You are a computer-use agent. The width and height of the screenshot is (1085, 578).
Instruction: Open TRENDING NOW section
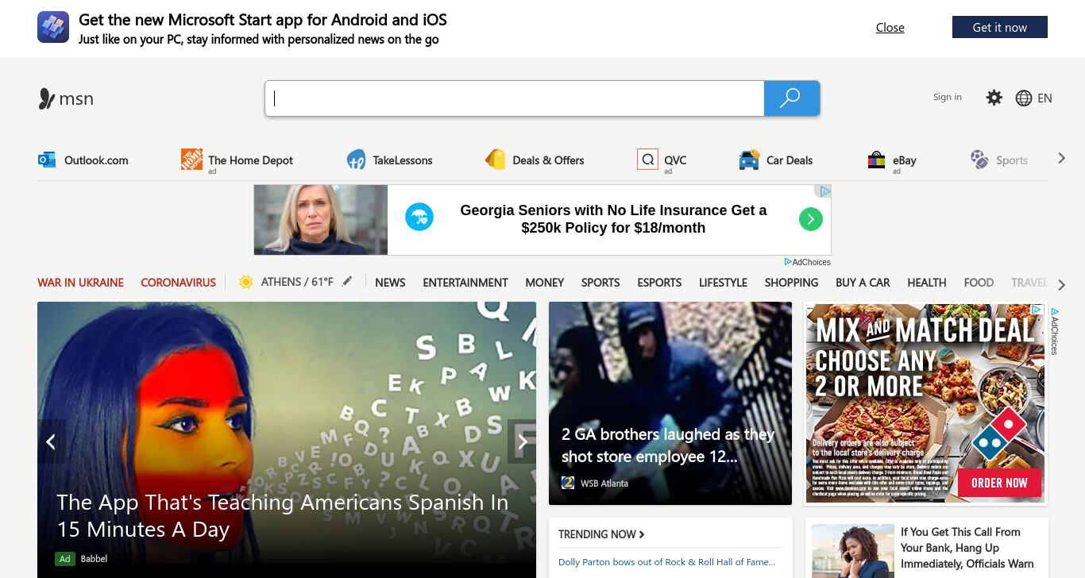(x=601, y=534)
